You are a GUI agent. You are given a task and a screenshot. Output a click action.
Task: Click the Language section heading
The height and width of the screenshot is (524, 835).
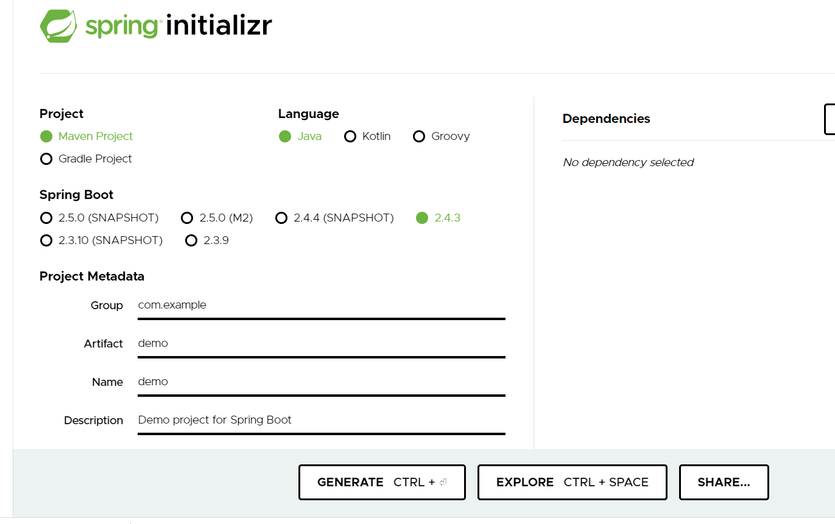tap(309, 114)
